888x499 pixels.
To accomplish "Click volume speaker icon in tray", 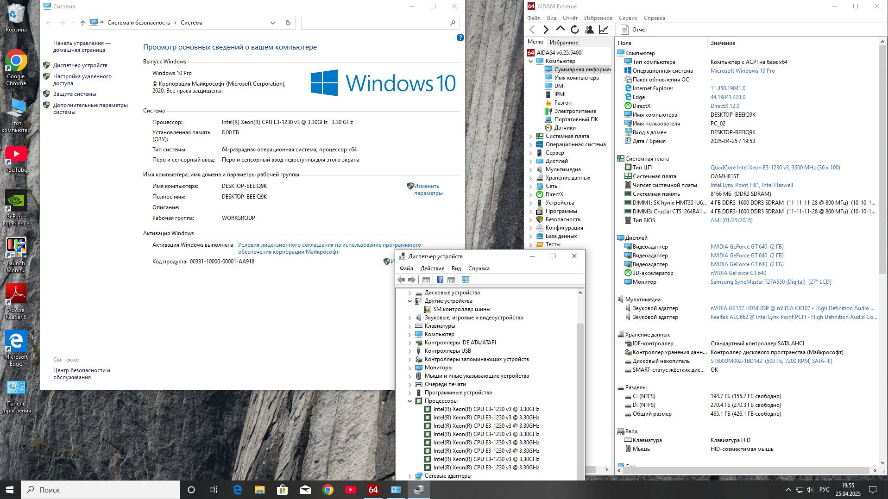I will [810, 490].
